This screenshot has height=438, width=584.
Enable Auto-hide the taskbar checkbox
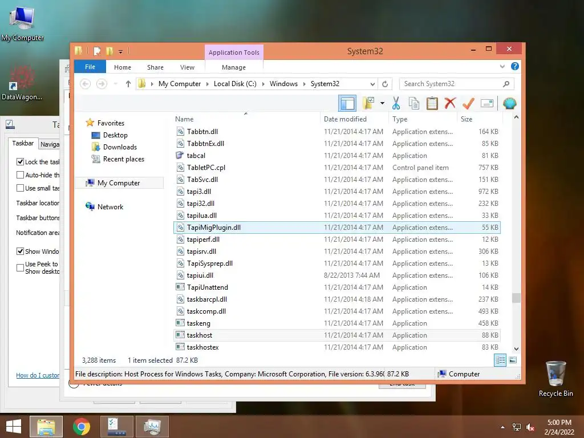20,175
